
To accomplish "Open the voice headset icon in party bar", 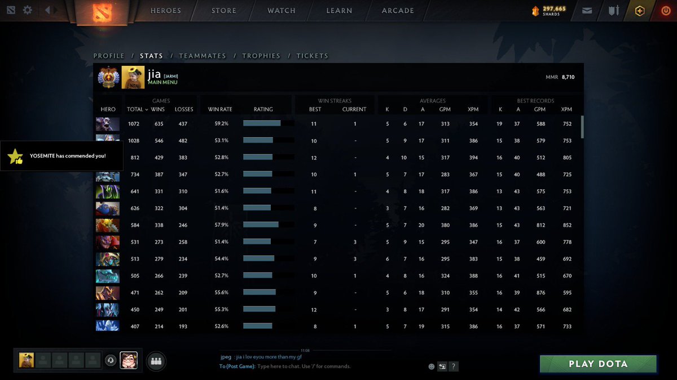I will coord(111,360).
